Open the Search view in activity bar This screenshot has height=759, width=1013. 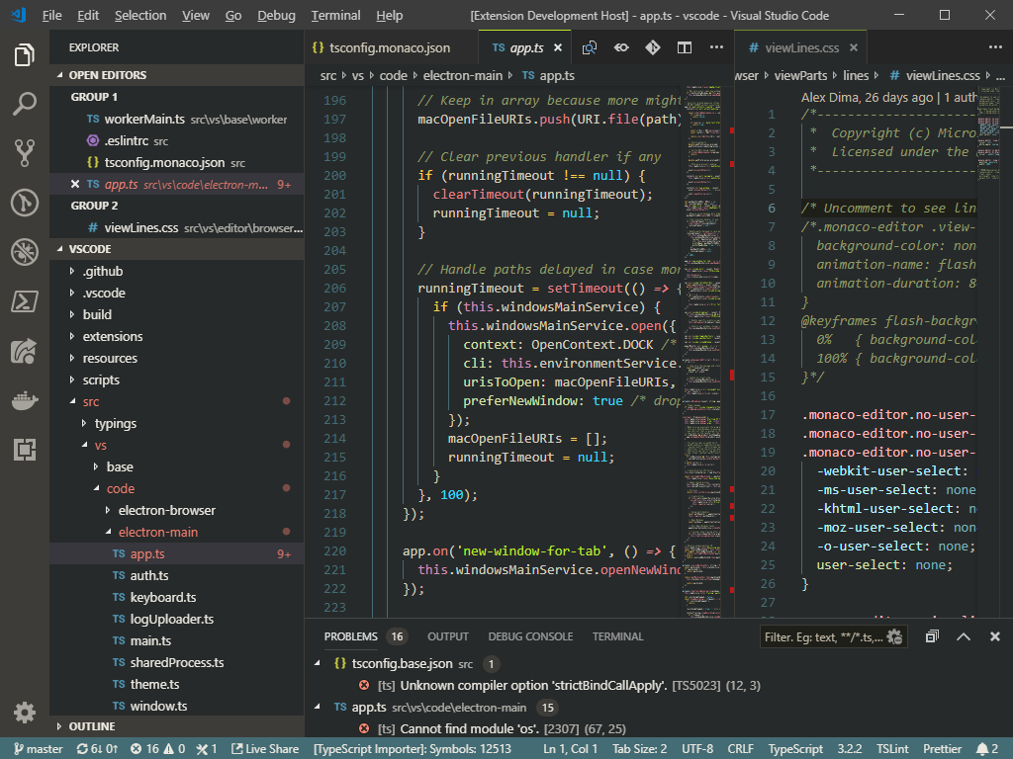pyautogui.click(x=25, y=104)
